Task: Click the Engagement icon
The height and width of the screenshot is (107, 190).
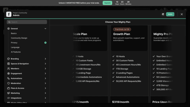Action: [x=8, y=73]
